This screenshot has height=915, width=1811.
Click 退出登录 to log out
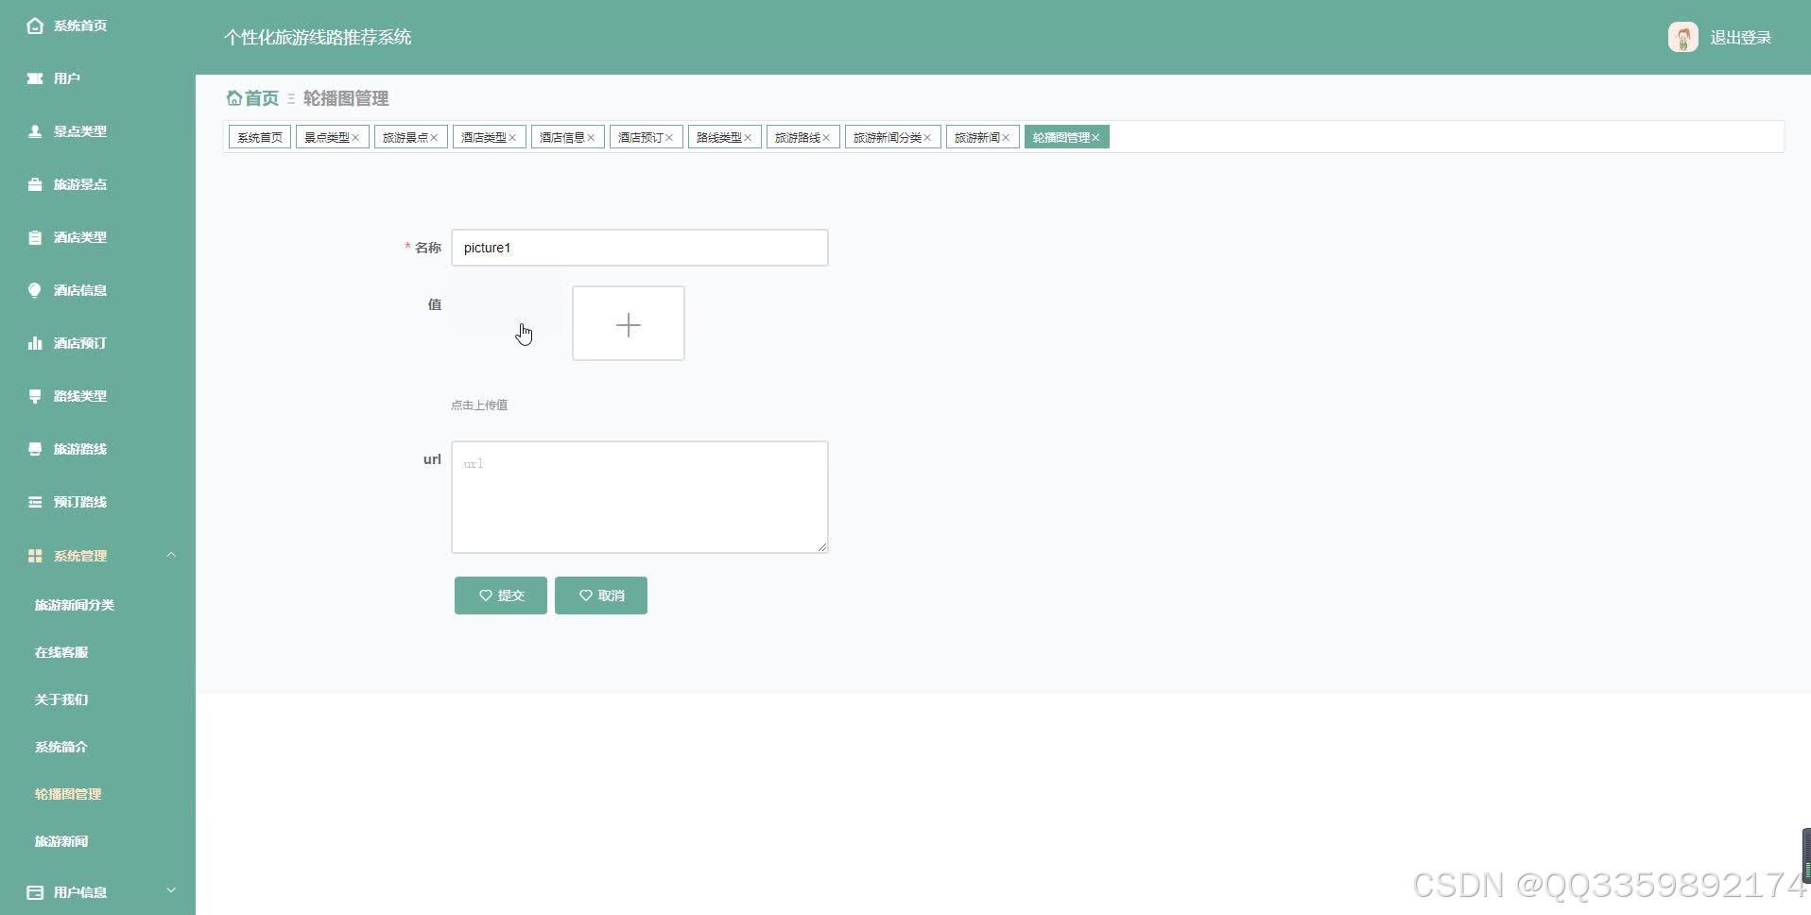point(1740,38)
